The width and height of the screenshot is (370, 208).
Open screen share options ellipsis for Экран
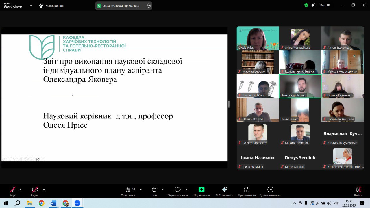[x=149, y=5]
